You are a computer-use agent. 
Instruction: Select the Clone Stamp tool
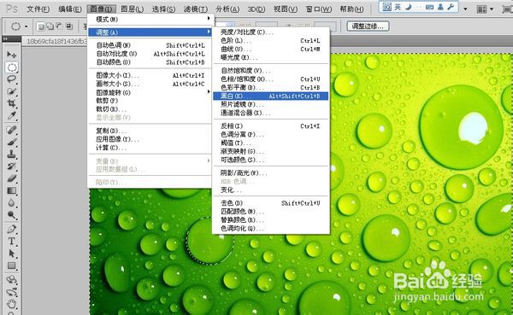(x=12, y=154)
